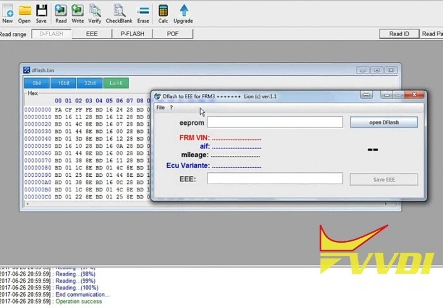Click the Verify toolbar icon

95,13
